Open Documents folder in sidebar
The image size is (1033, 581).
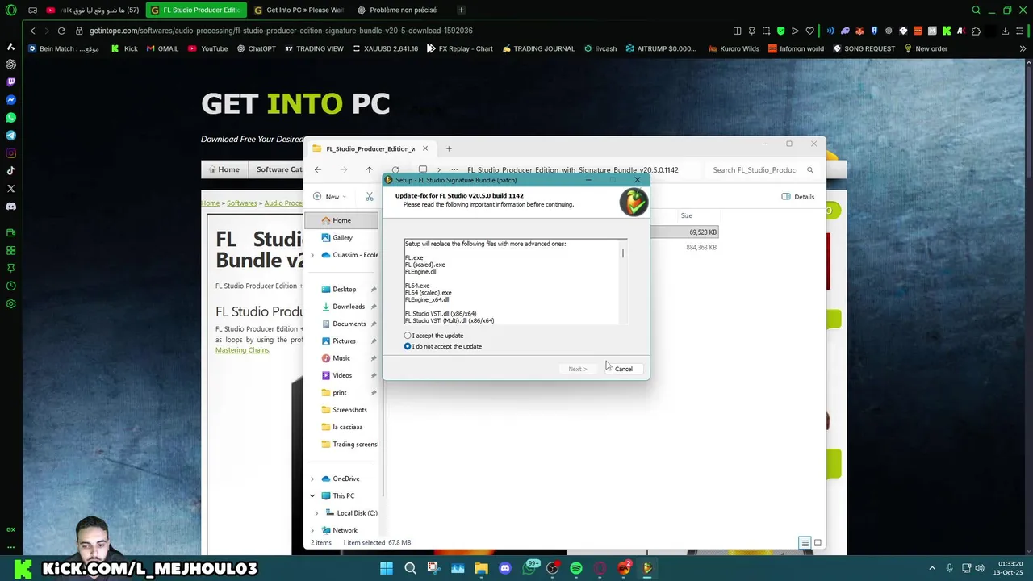pyautogui.click(x=349, y=324)
